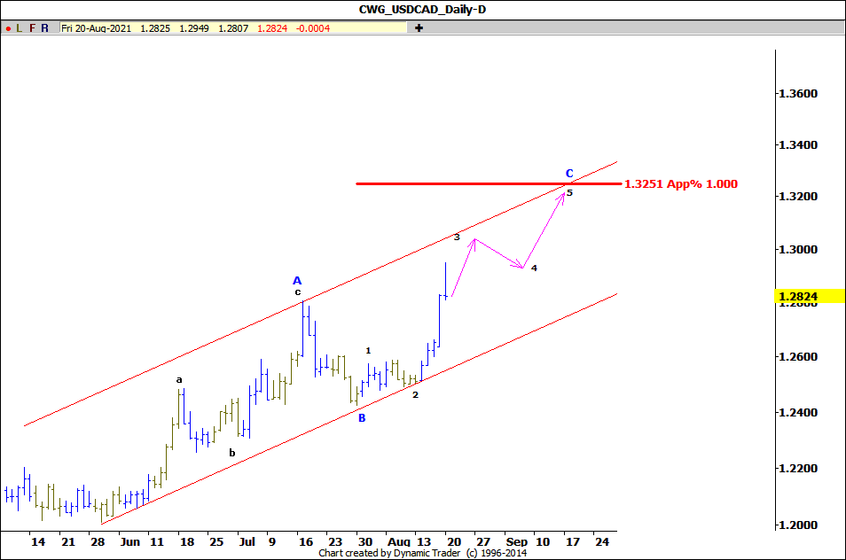Click the Chart created by Dynamic Trader footer
The width and height of the screenshot is (846, 560).
(422, 553)
